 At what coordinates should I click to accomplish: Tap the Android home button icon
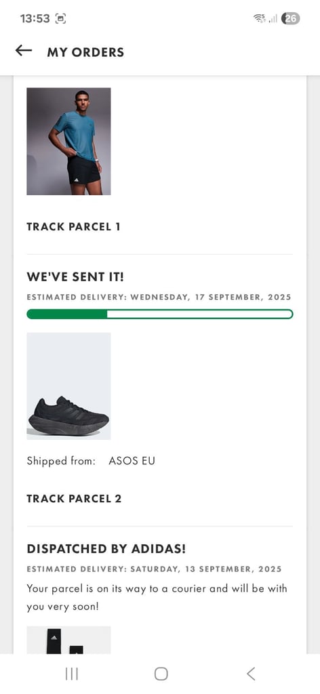pos(161,674)
